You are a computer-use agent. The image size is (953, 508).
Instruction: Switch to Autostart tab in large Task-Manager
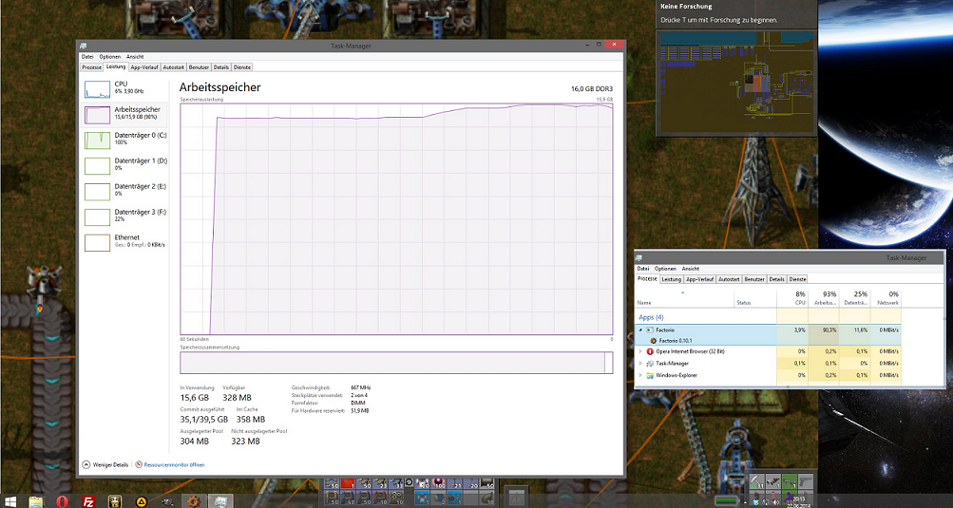tap(174, 66)
